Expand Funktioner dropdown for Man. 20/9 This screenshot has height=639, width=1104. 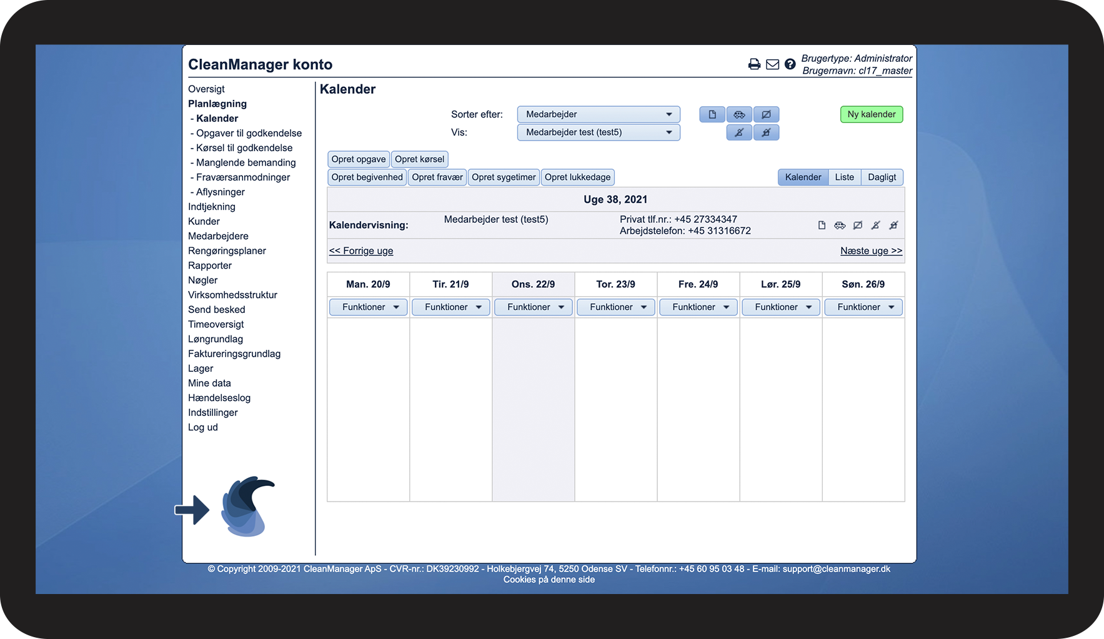[368, 307]
